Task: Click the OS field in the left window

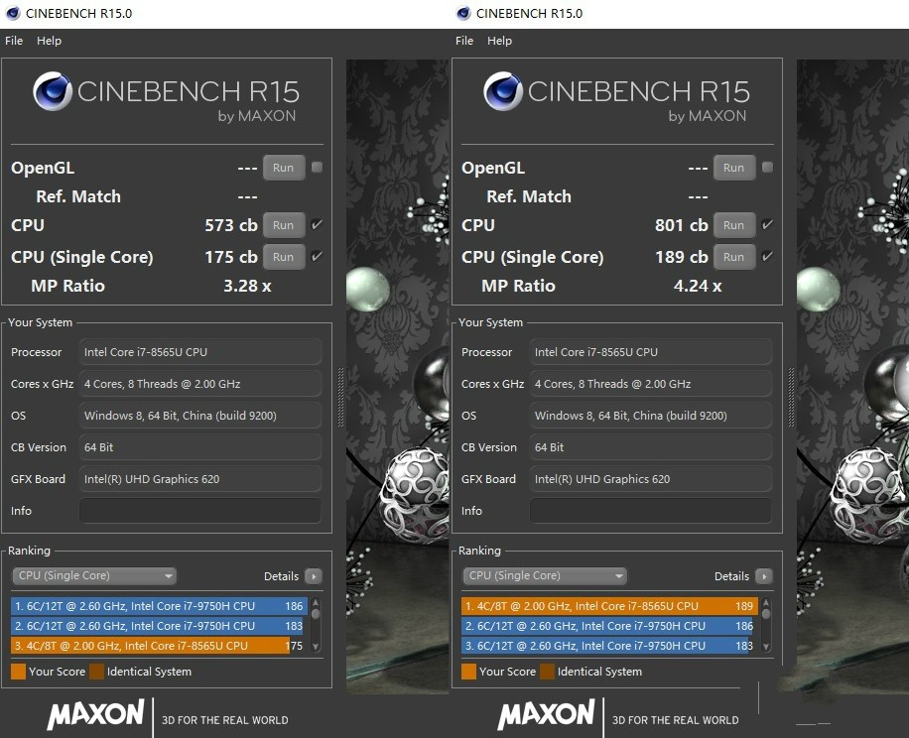Action: [200, 416]
